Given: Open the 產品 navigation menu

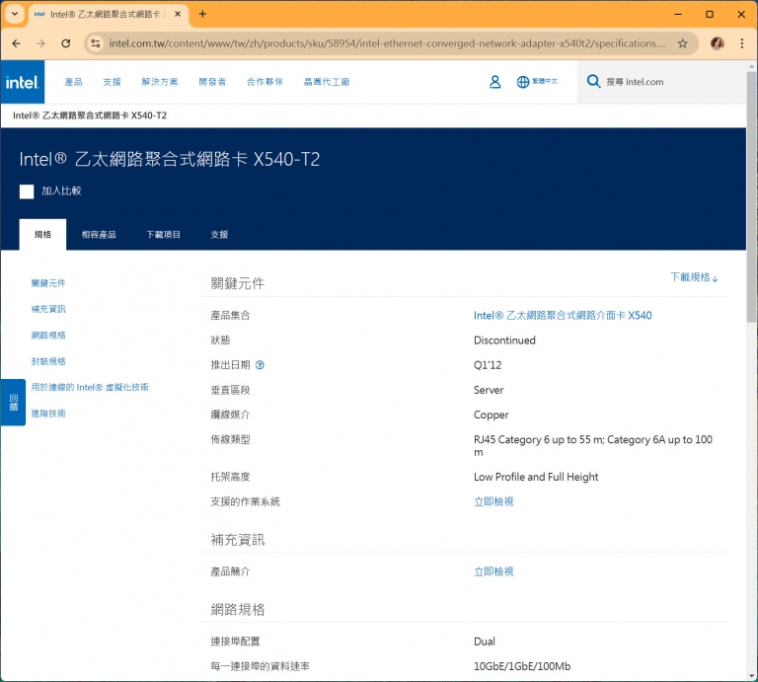Looking at the screenshot, I should (73, 82).
